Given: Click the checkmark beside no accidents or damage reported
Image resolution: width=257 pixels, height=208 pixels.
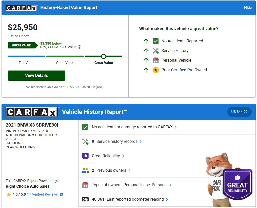Looking at the screenshot, I should click(x=85, y=127).
